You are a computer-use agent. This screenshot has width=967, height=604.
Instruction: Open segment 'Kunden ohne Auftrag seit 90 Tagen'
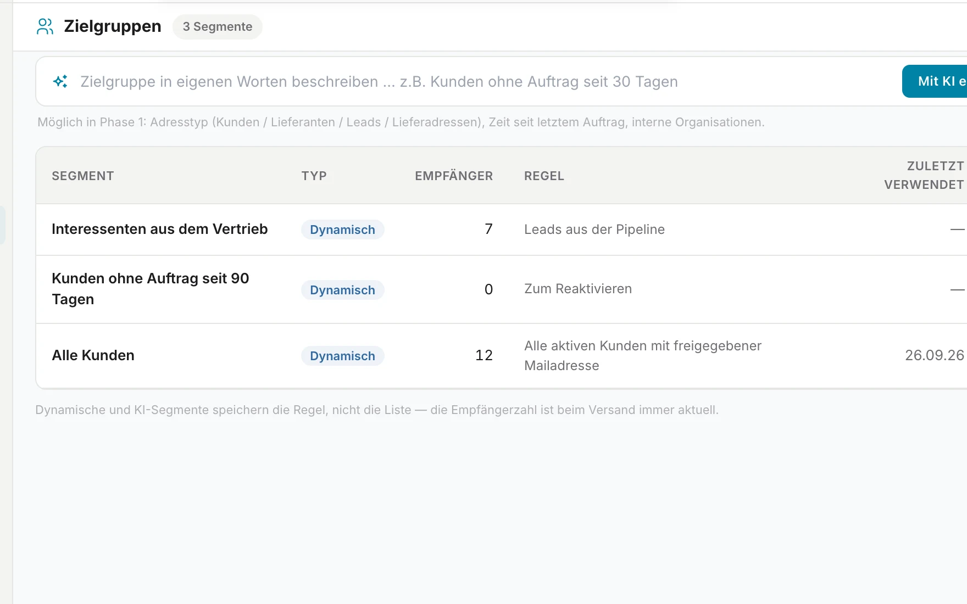[151, 289]
